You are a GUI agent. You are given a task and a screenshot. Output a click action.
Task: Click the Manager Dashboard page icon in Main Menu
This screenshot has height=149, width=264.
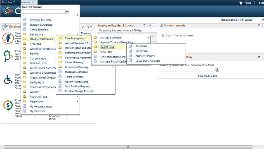[x=25, y=24]
